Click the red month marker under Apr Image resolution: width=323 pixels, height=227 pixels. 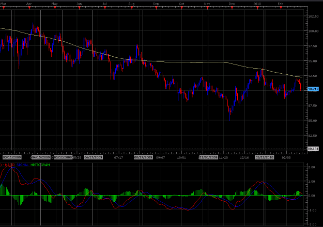(x=29, y=8)
